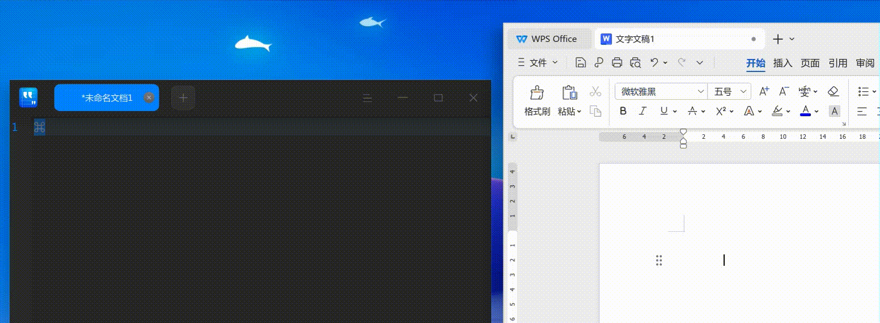Click the Copy icon below scissors
The width and height of the screenshot is (880, 323).
[595, 111]
